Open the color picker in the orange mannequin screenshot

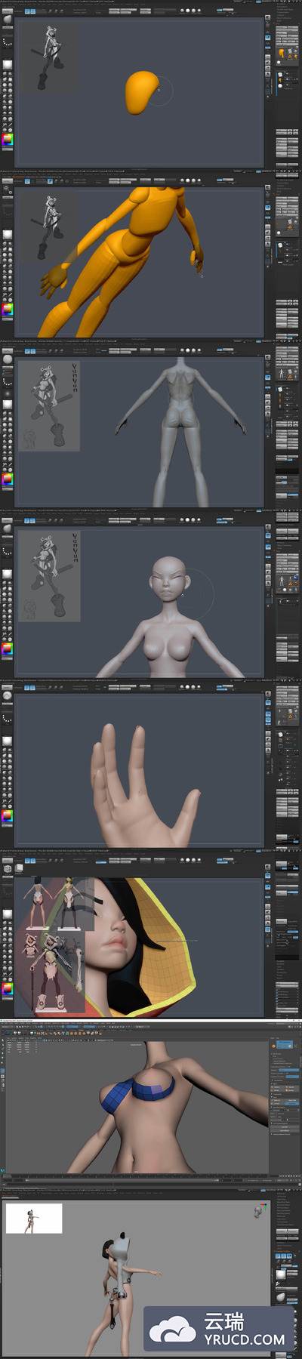(8, 309)
